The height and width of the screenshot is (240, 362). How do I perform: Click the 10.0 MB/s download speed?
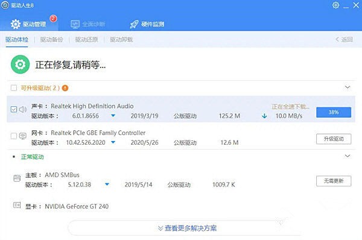tap(289, 116)
